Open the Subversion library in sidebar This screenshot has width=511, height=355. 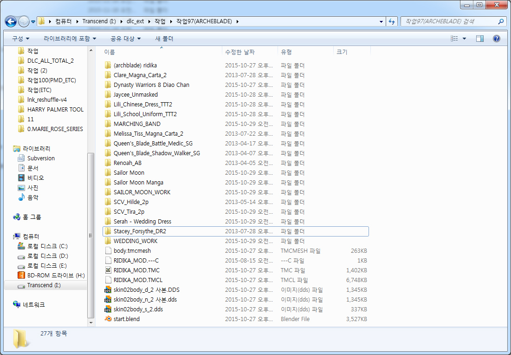tap(41, 158)
